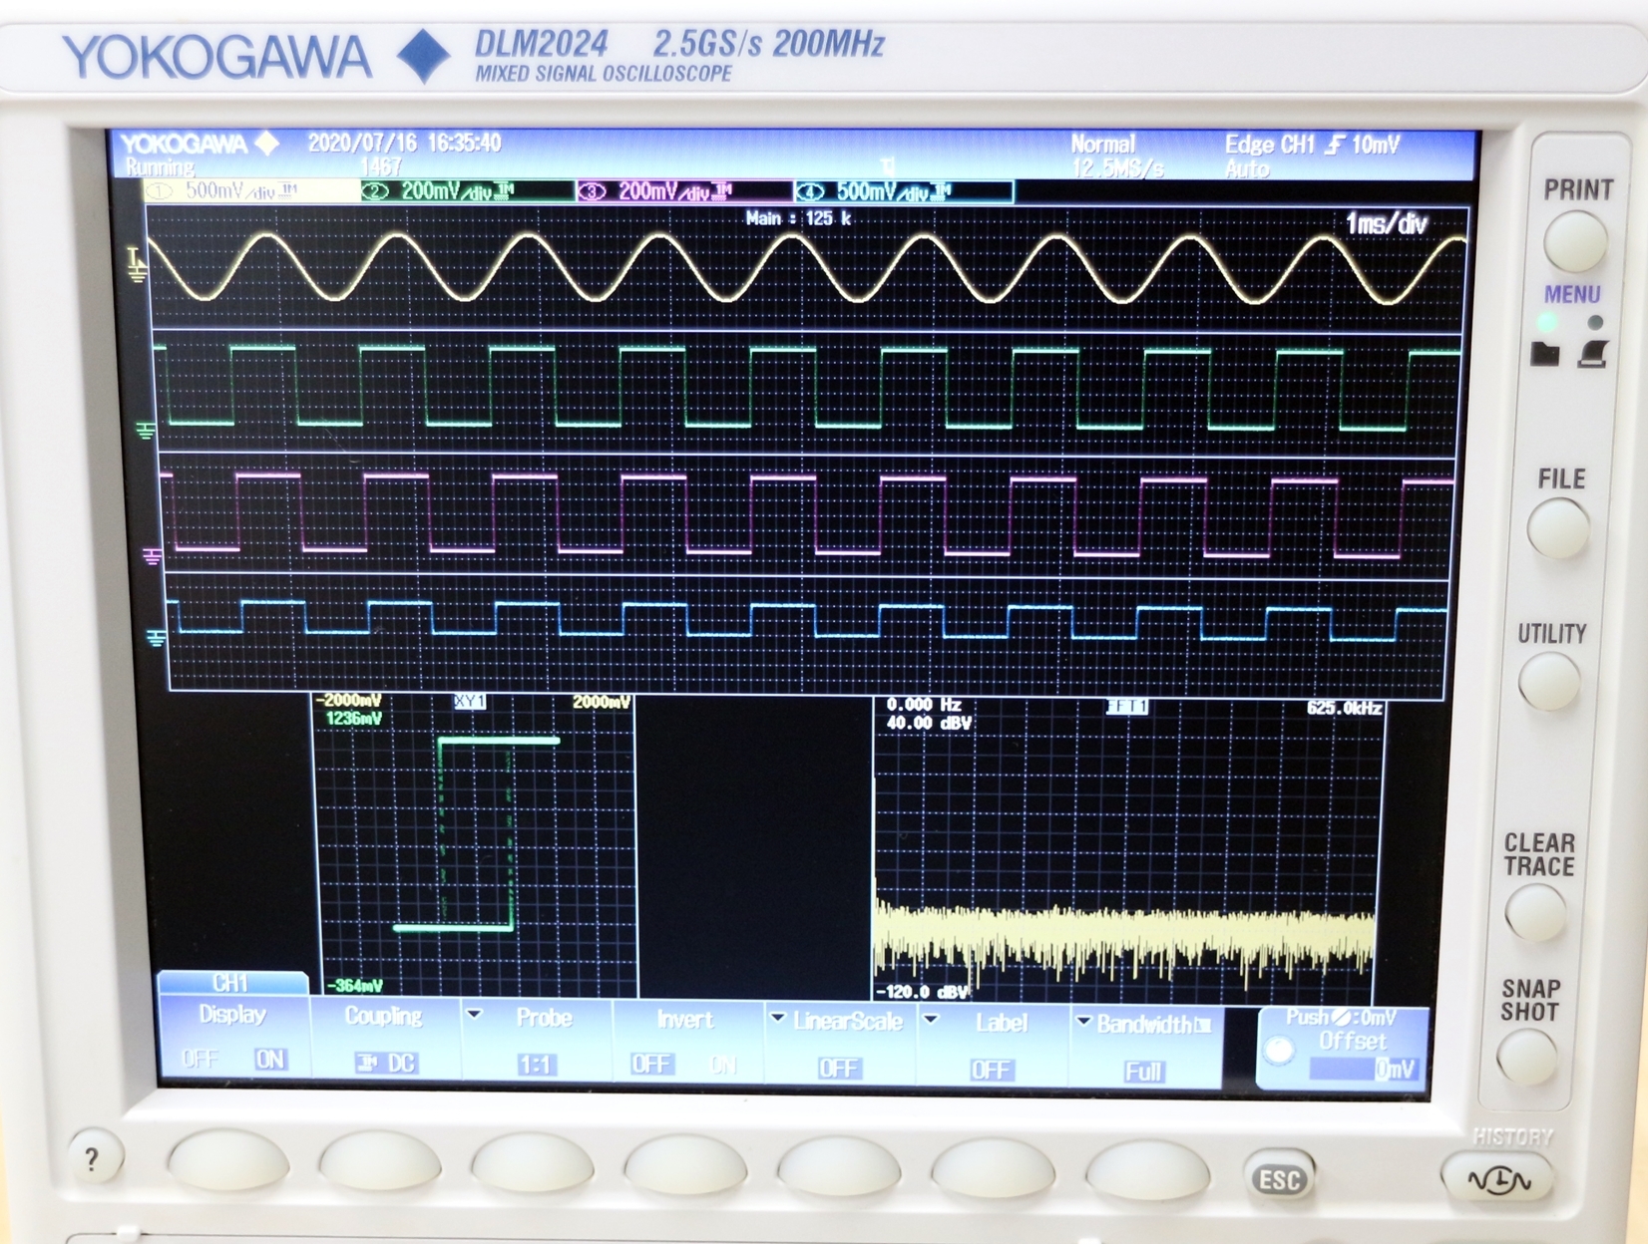Image resolution: width=1648 pixels, height=1244 pixels.
Task: Open the LinearScale OFF dropdown
Action: tap(838, 1069)
